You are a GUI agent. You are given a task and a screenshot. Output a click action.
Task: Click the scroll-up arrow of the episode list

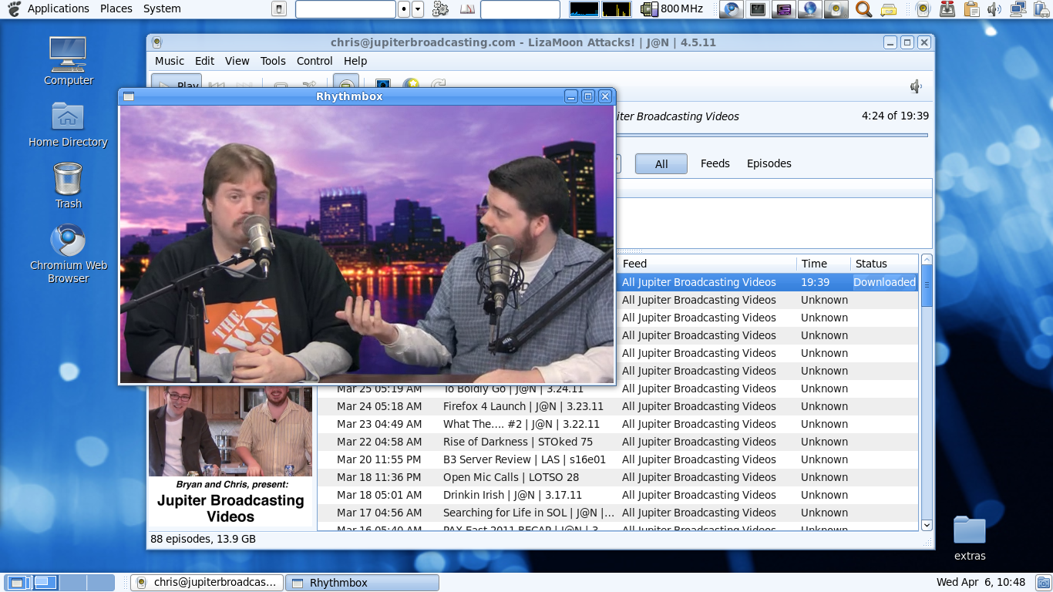[x=927, y=260]
